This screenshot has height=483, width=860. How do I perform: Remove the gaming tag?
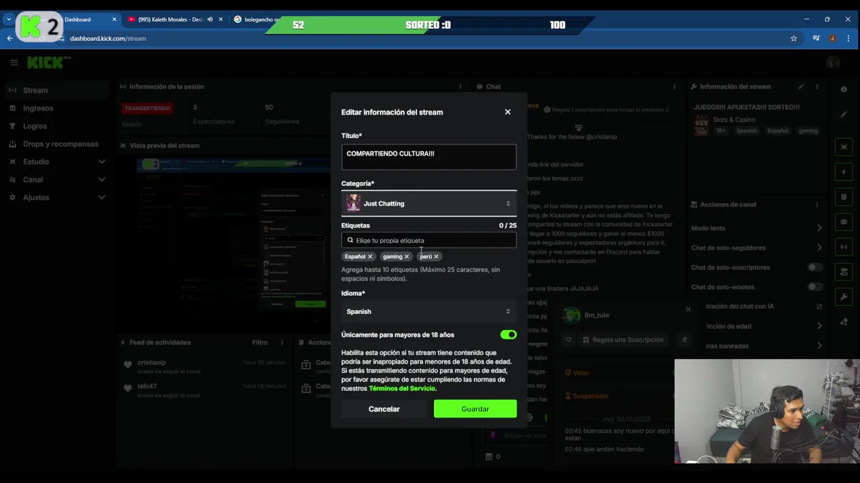[406, 256]
